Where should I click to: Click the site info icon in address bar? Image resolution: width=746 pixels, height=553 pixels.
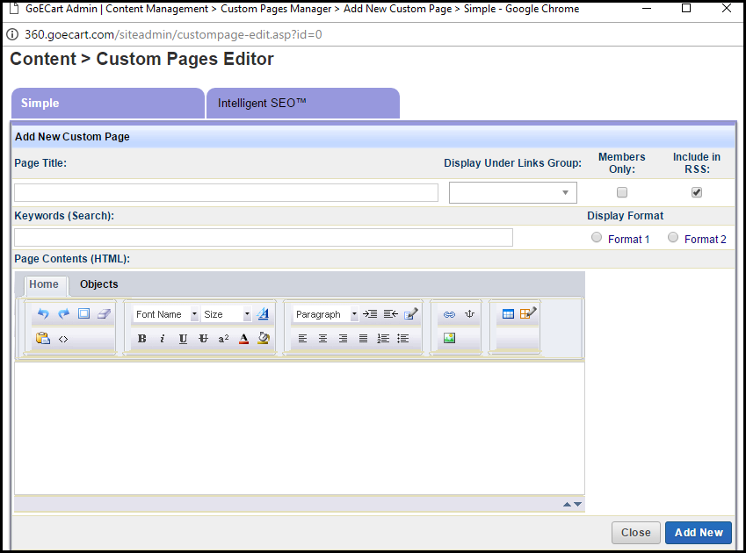(12, 34)
